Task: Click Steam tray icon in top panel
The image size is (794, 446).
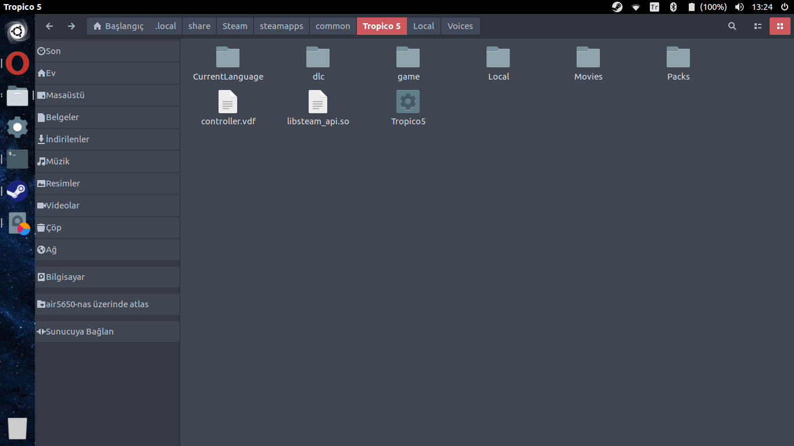Action: pos(617,7)
